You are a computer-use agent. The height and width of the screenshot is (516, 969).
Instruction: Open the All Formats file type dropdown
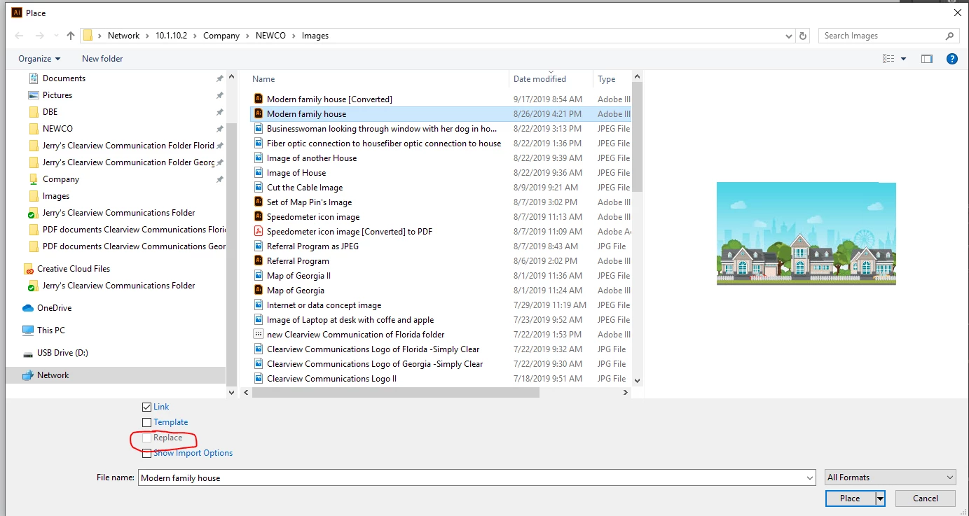[891, 477]
